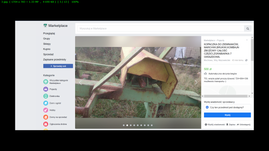Click the Wyszukaj w Marketplace search field
The image size is (269, 151).
click(x=161, y=28)
